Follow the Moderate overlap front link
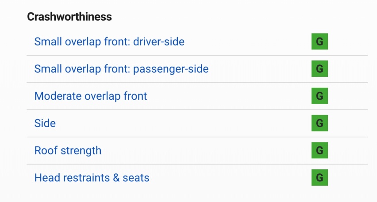The image size is (377, 202). (91, 96)
